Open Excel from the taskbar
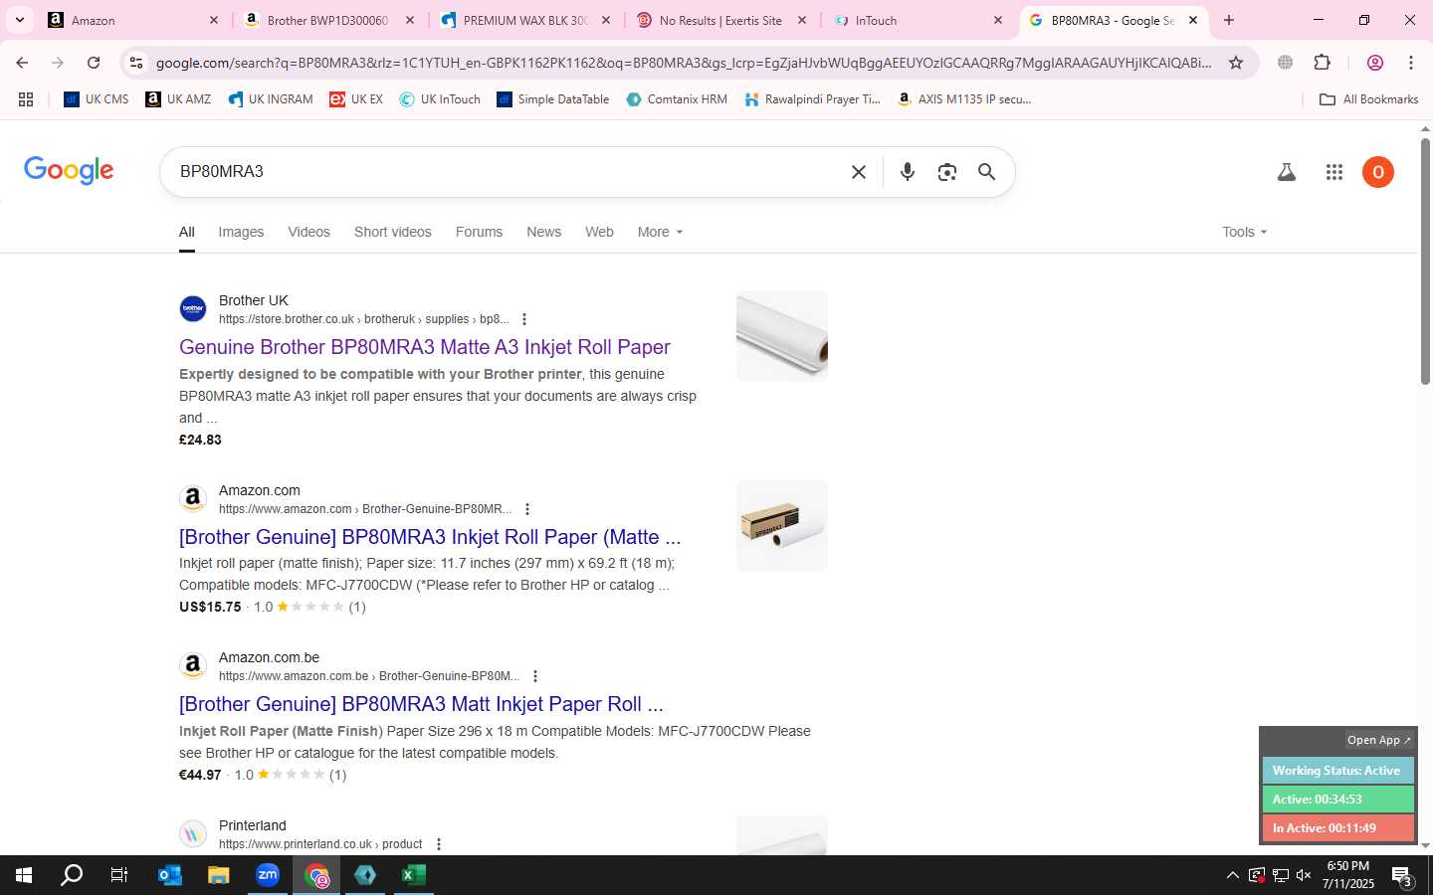Screen dimensions: 1433x895 pos(414,875)
